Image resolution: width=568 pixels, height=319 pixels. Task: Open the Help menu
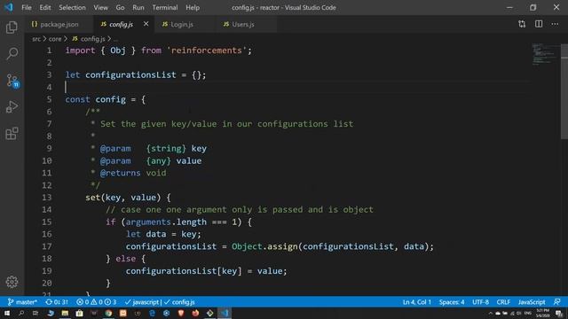click(x=193, y=7)
